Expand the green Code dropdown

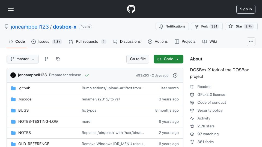168,59
